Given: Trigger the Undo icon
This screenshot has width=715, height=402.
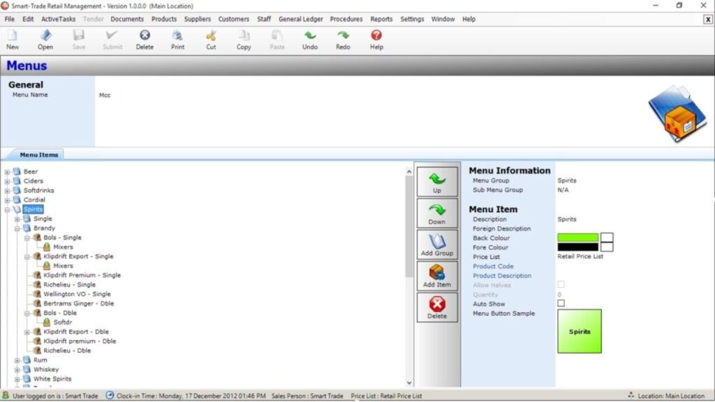Looking at the screenshot, I should pyautogui.click(x=309, y=40).
